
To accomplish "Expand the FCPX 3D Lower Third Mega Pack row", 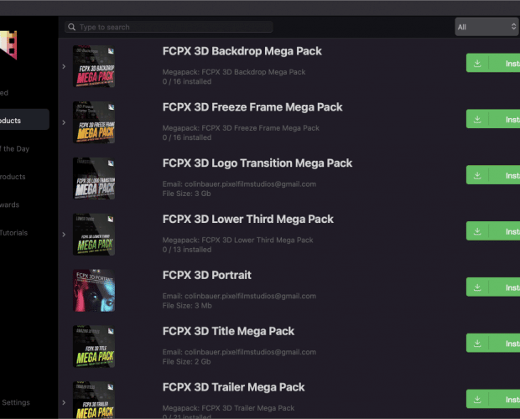I will click(x=64, y=235).
